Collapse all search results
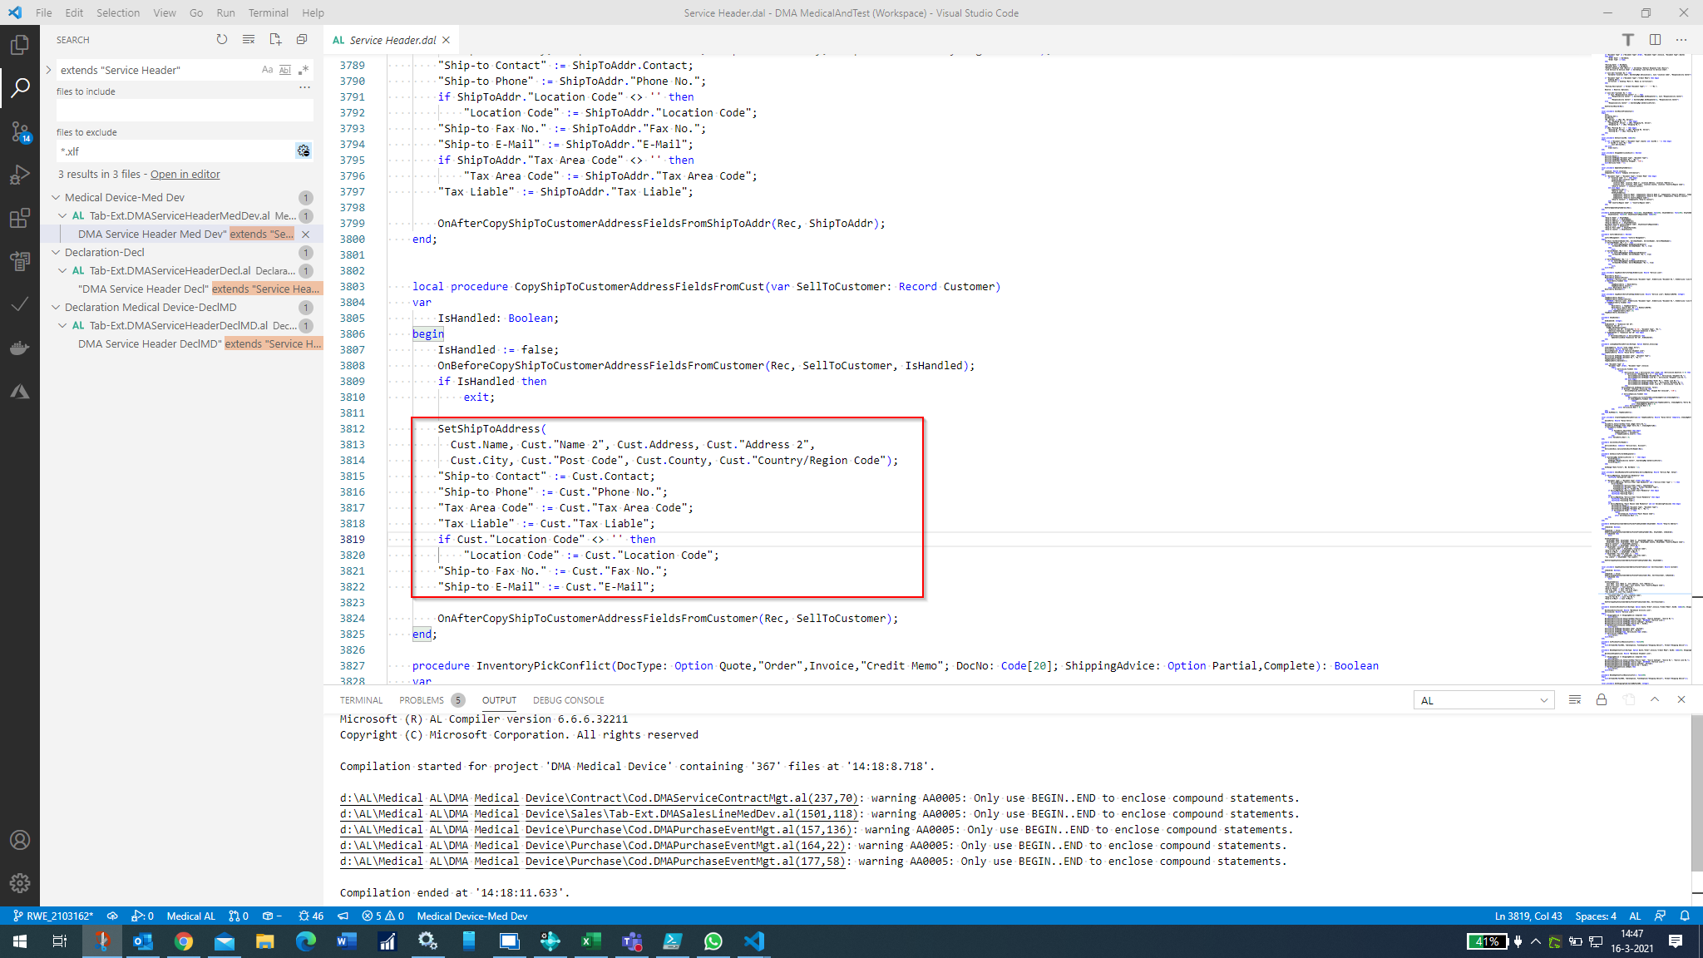1703x958 pixels. coord(302,39)
